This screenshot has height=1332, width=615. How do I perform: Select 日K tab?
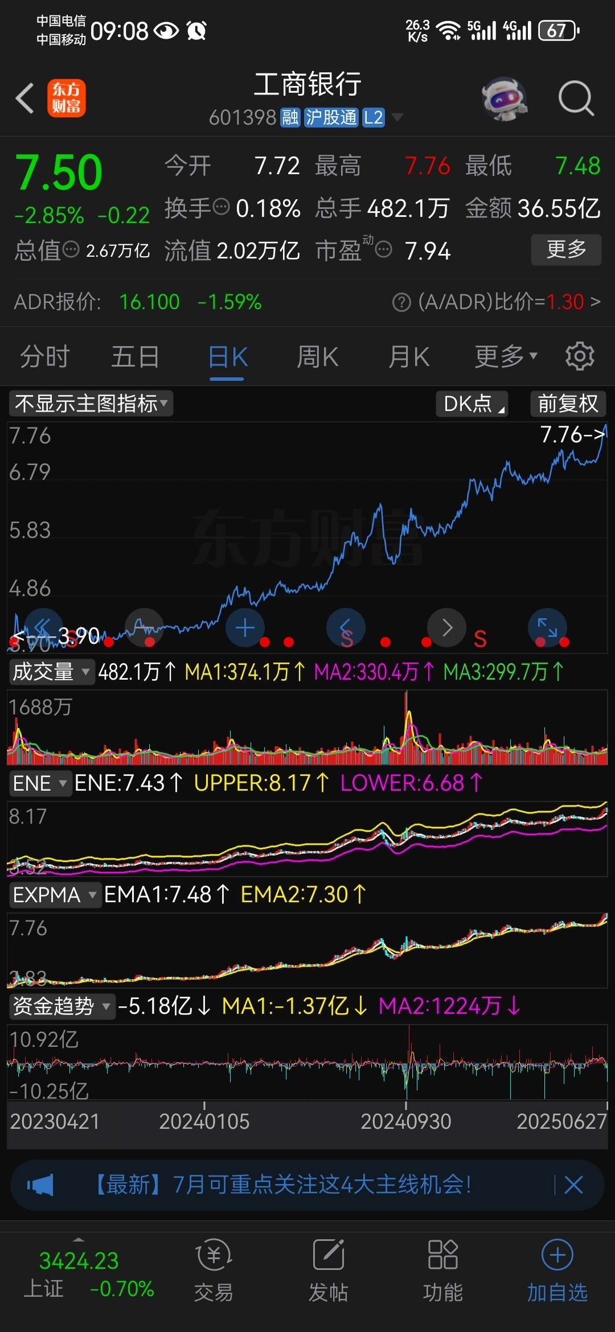click(x=228, y=357)
